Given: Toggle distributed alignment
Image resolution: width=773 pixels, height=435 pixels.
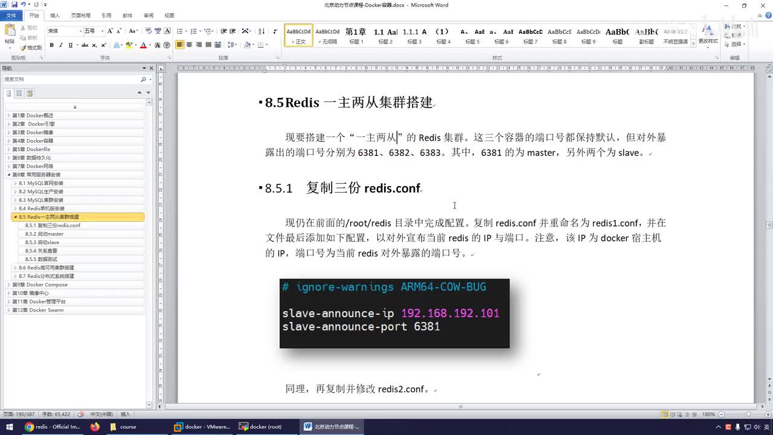Looking at the screenshot, I should click(x=218, y=45).
